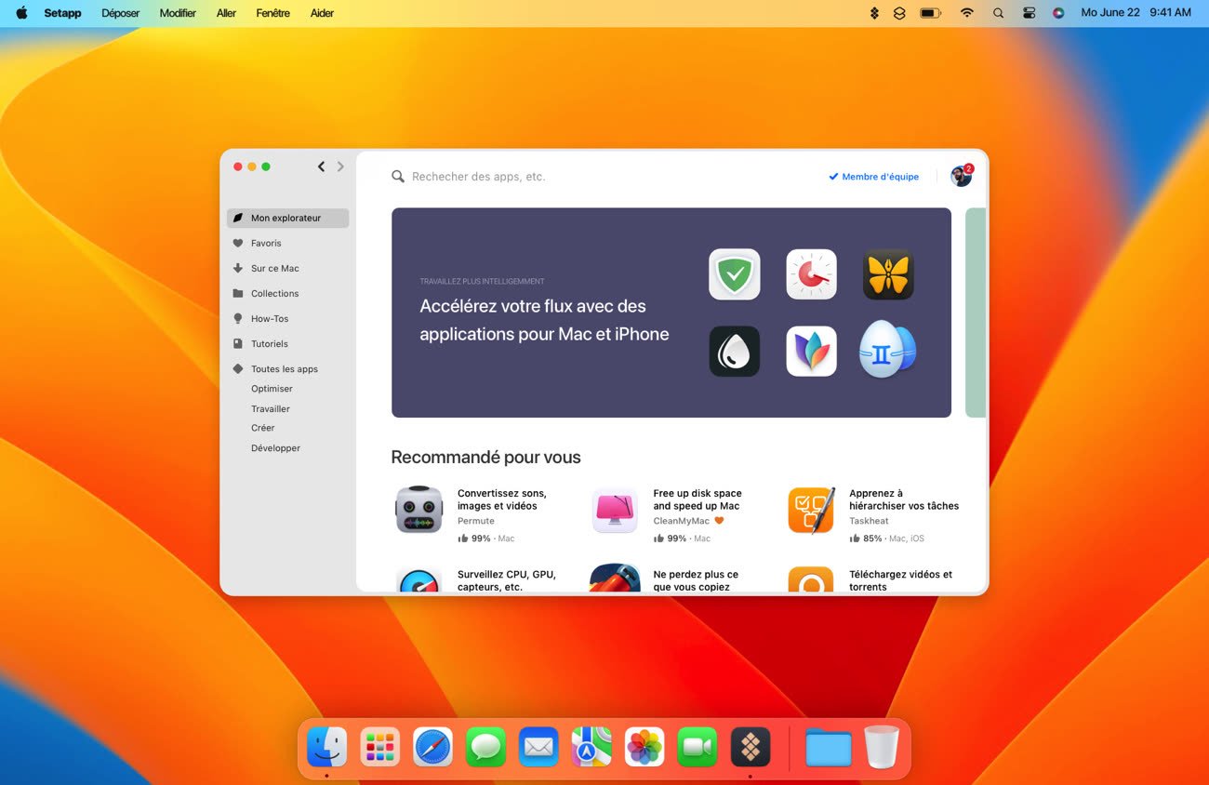Select the Créer category
The height and width of the screenshot is (785, 1209).
pos(263,428)
